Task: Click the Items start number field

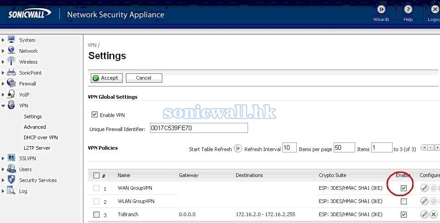Action: click(382, 147)
